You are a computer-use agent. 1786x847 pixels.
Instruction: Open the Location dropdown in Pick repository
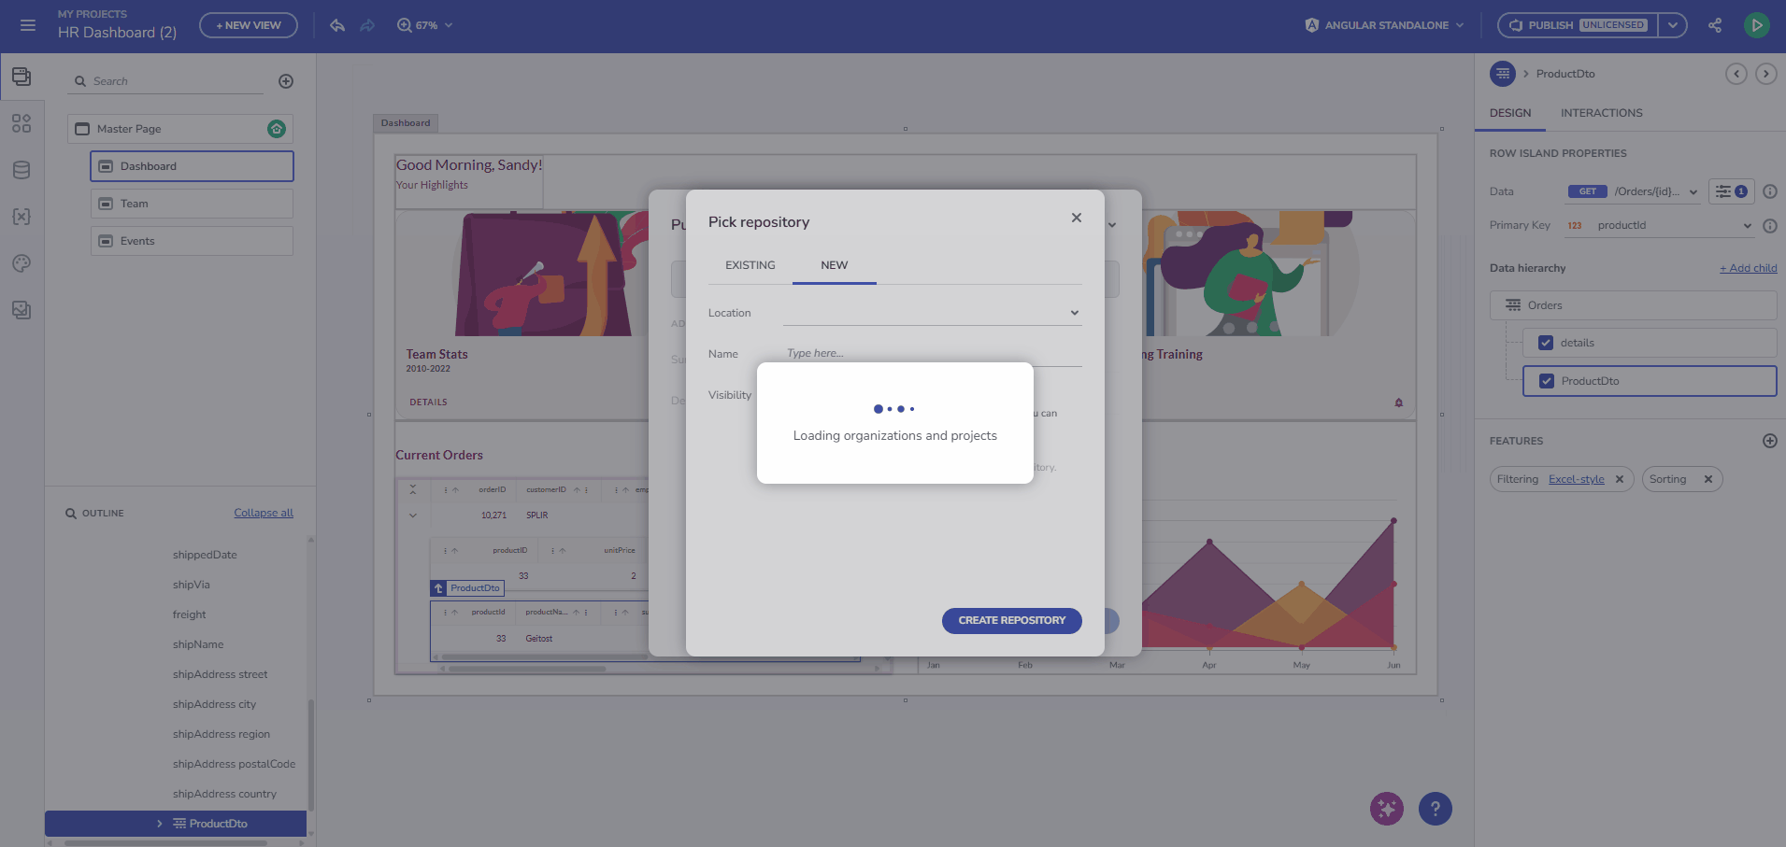[x=1073, y=312]
